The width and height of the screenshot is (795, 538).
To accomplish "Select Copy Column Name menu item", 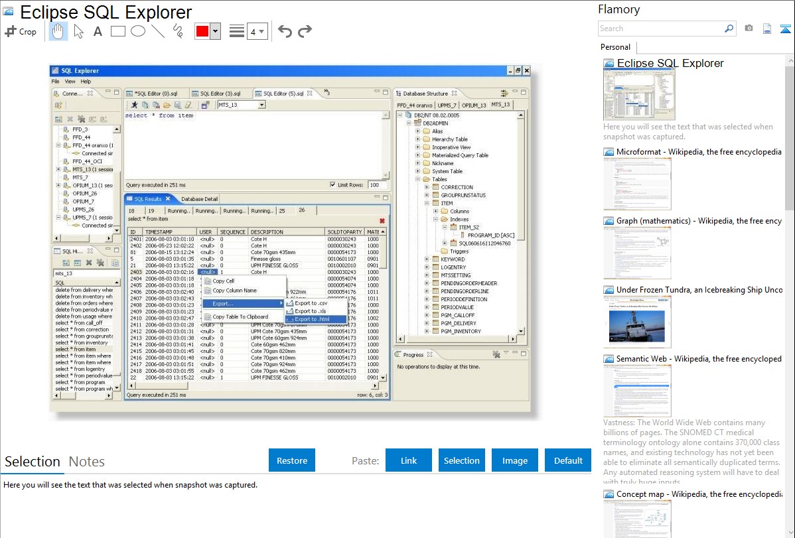I will point(244,291).
